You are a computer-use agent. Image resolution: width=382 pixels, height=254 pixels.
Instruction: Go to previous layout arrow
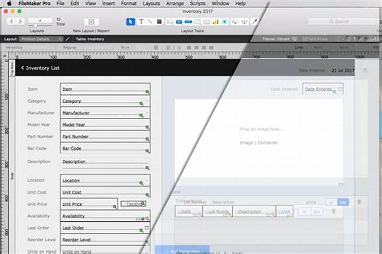pos(11,21)
